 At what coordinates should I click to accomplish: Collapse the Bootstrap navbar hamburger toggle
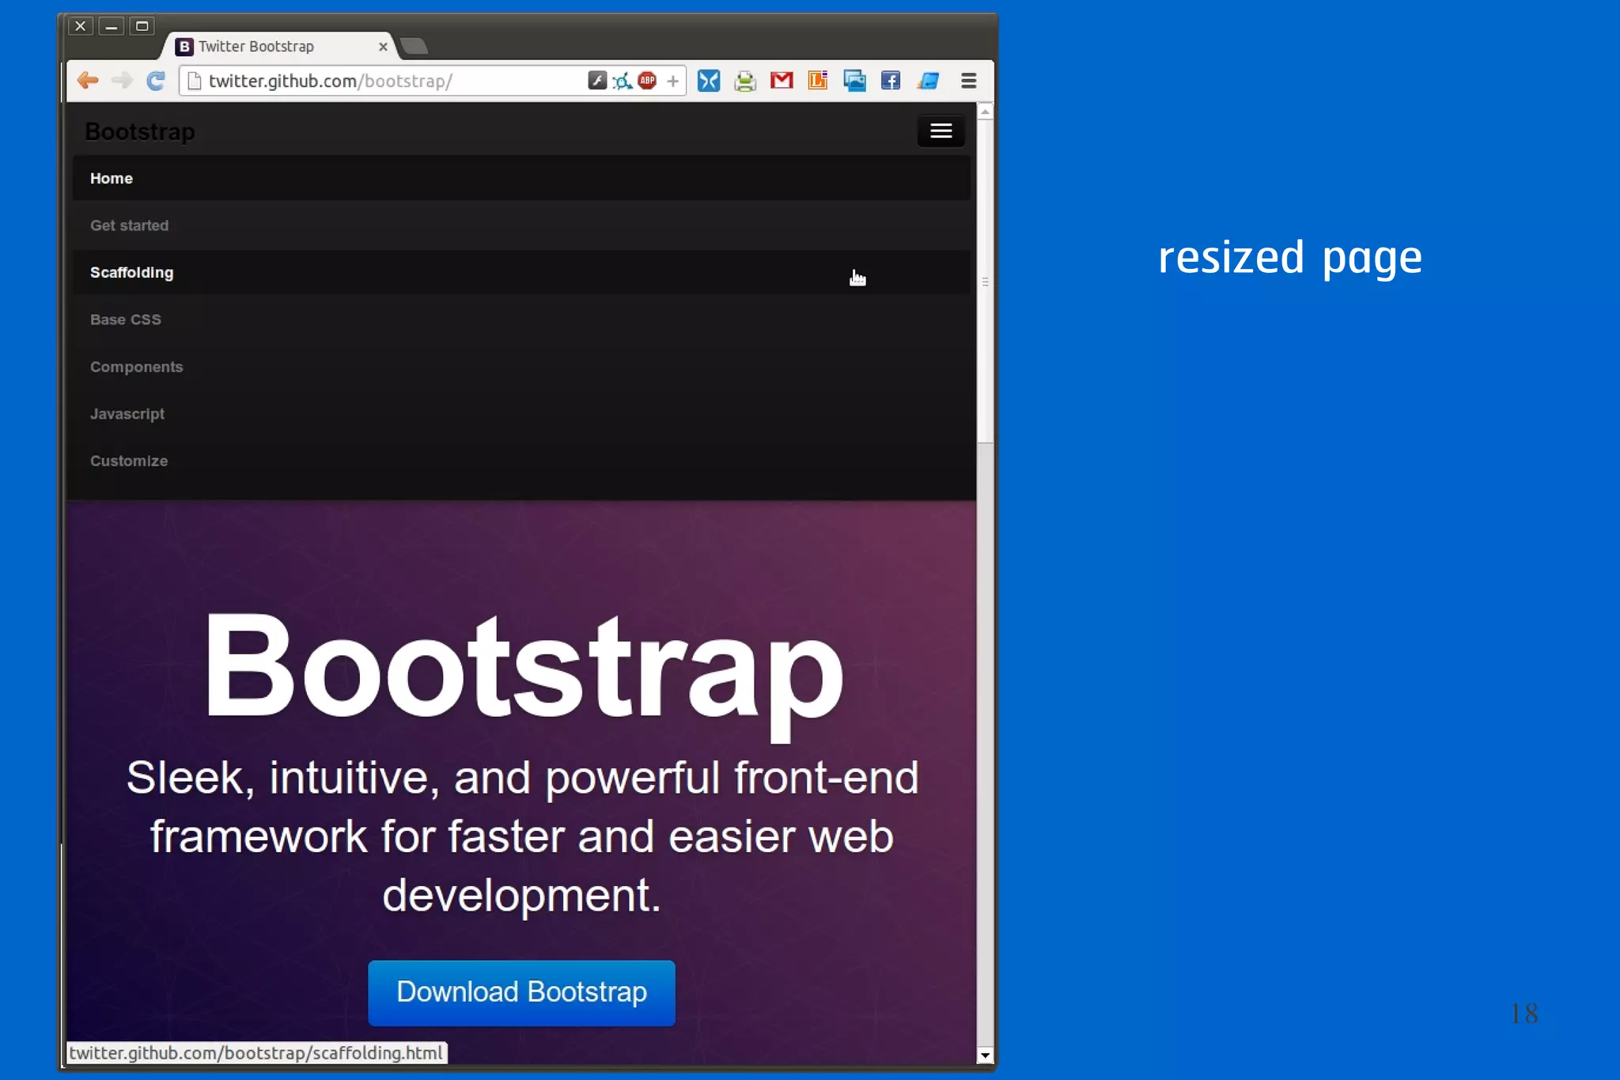(x=940, y=131)
